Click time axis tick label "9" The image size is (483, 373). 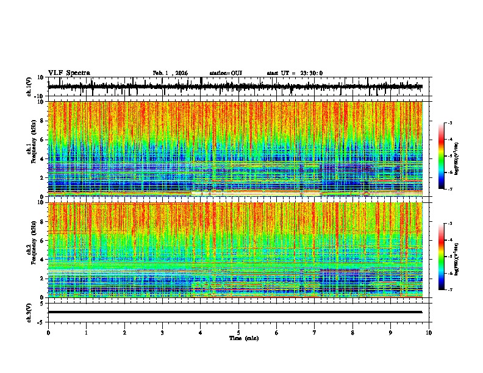pos(390,333)
